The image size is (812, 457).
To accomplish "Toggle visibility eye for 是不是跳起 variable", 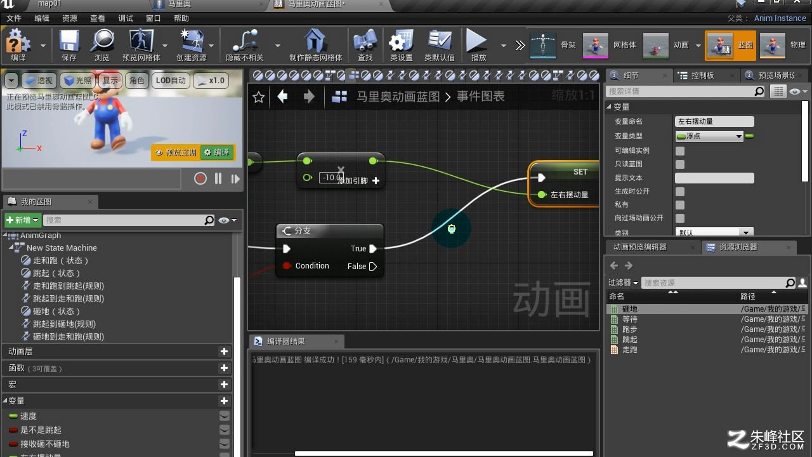I will [225, 430].
